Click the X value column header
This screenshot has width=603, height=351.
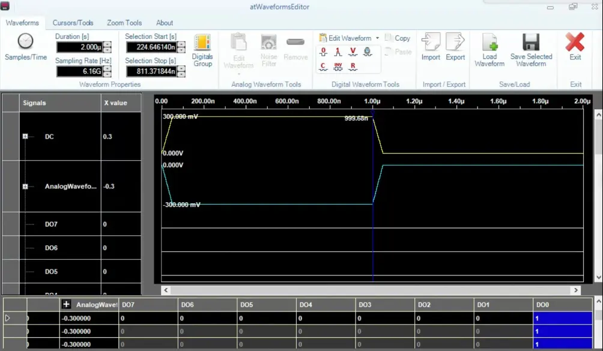click(121, 103)
